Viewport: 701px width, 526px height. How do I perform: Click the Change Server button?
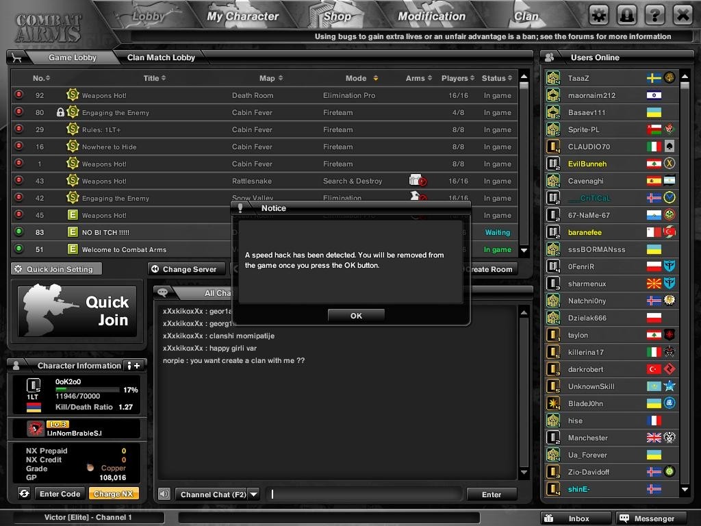click(x=186, y=268)
